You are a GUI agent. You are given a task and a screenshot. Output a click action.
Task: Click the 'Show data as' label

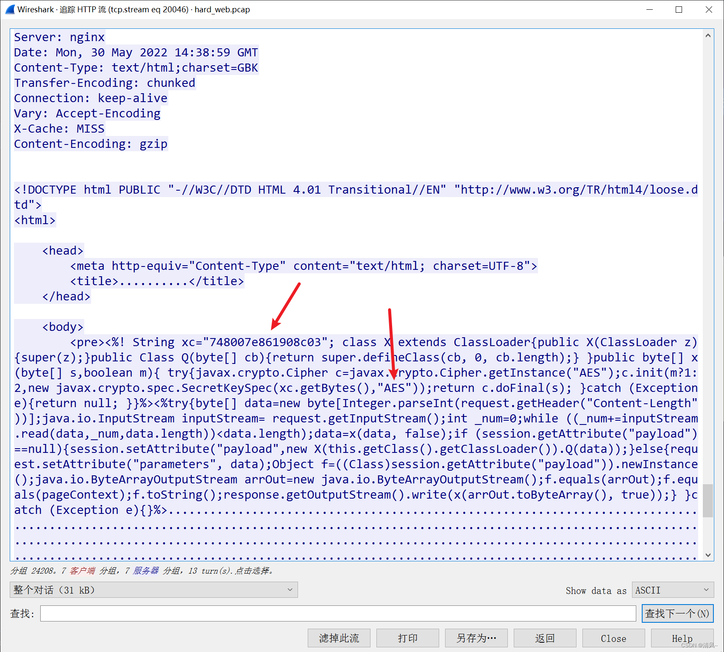click(596, 591)
